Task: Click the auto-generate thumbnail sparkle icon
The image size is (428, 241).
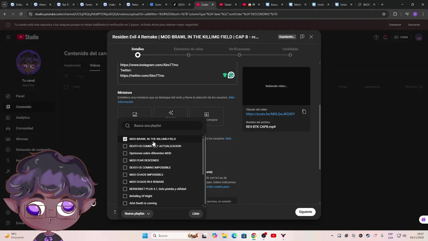Action: tap(171, 113)
